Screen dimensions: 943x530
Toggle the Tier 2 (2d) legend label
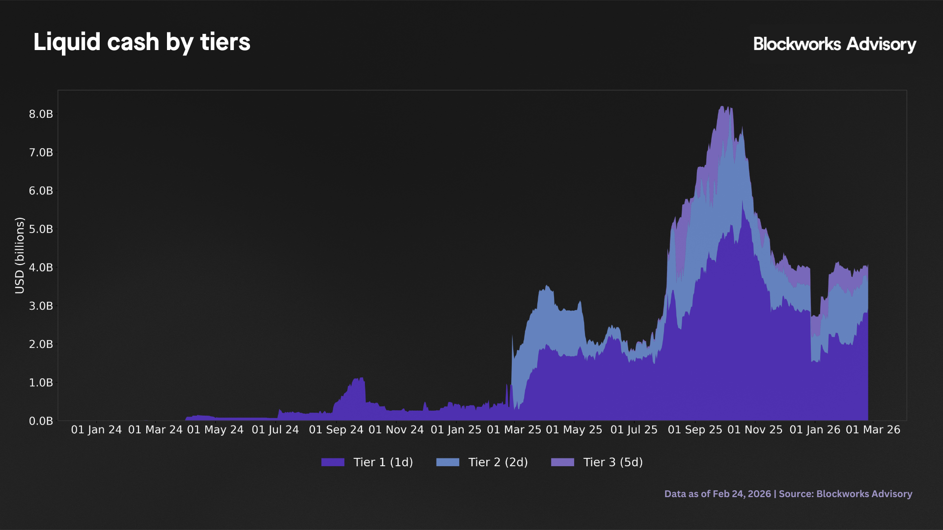coord(498,462)
